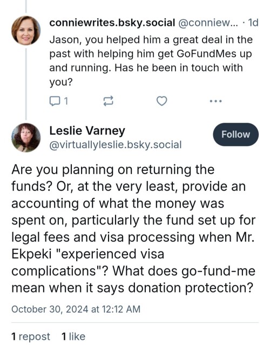
Task: View conniewrites profile avatar
Action: point(26,30)
